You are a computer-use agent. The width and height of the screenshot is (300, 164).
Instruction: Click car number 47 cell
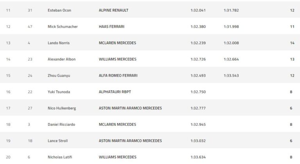pos(29,27)
